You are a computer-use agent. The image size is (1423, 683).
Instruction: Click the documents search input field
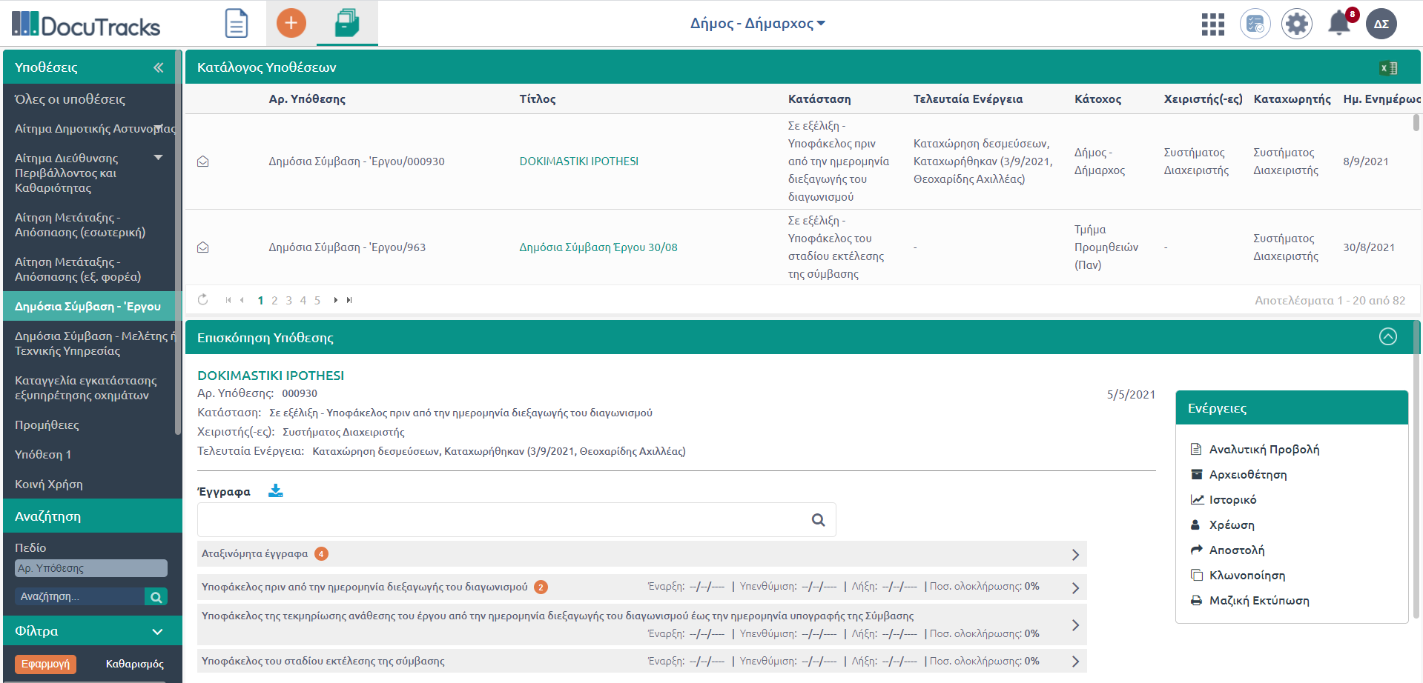click(x=504, y=520)
